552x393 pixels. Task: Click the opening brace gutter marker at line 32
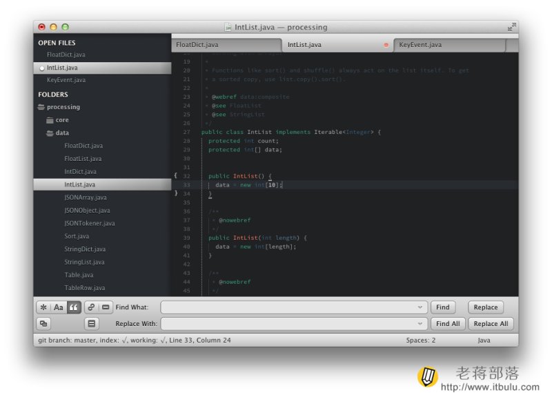click(x=175, y=175)
